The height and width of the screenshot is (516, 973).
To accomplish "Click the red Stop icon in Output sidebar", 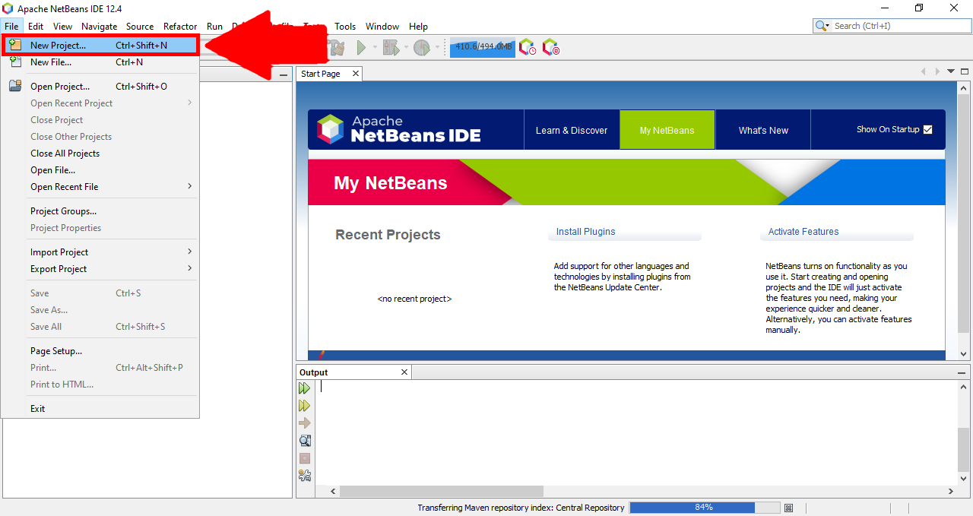I will (x=305, y=458).
